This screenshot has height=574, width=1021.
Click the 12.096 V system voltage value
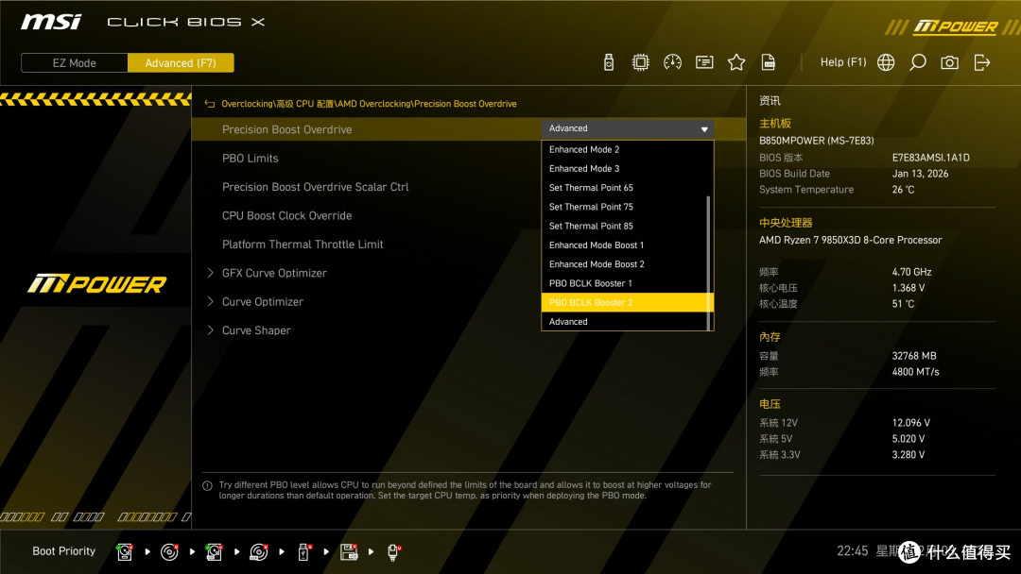point(911,423)
